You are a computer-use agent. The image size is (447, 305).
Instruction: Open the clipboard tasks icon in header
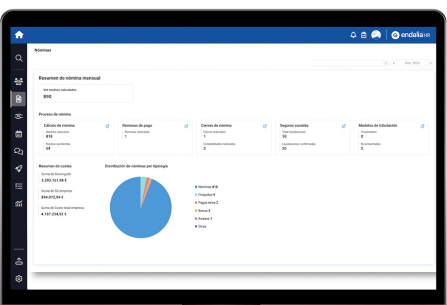364,35
